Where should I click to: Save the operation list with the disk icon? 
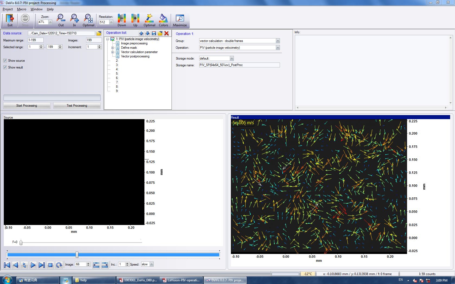[x=154, y=33]
